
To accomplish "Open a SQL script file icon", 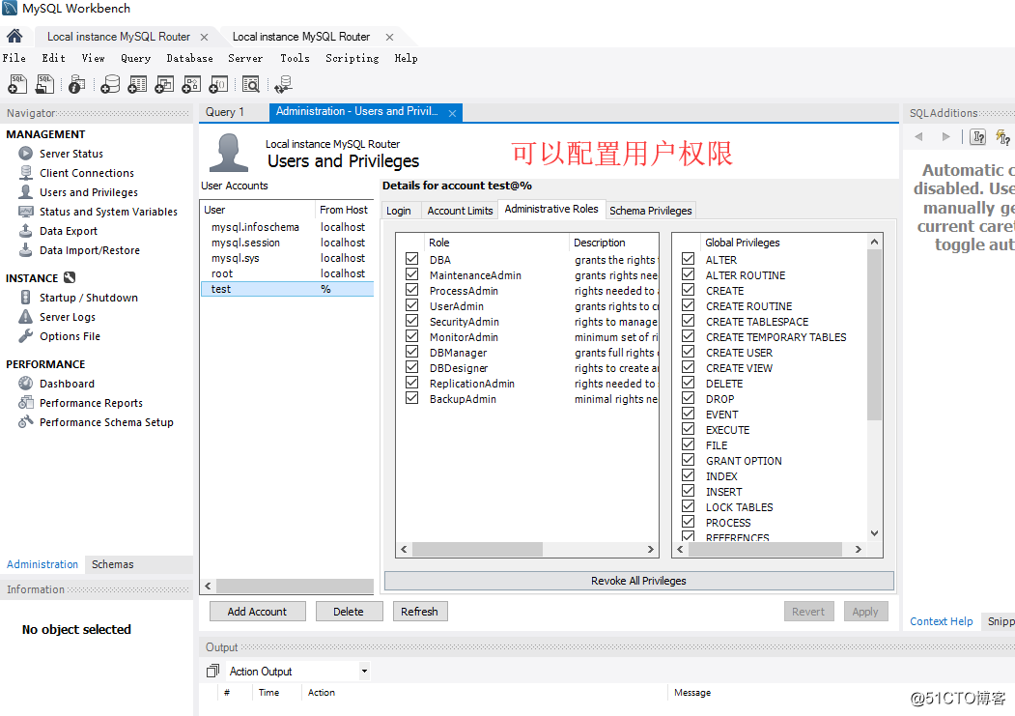I will (x=44, y=83).
